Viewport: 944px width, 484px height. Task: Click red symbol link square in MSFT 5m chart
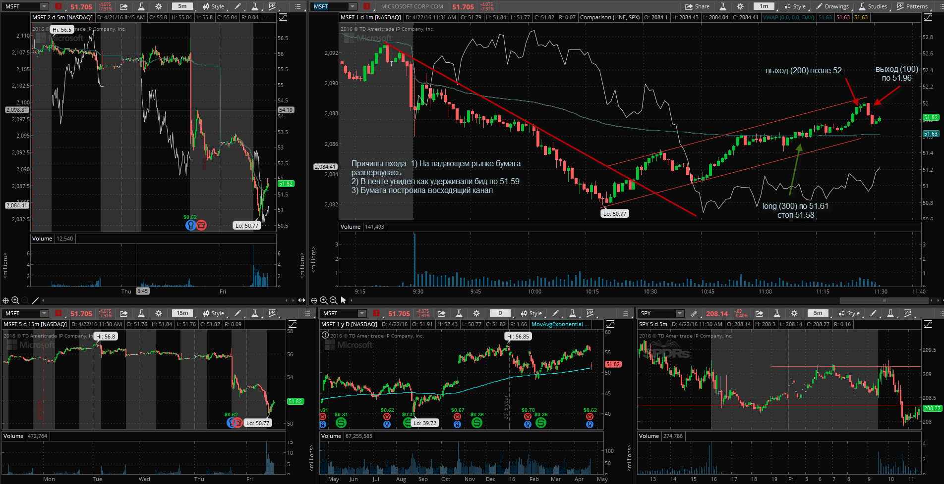tap(59, 6)
